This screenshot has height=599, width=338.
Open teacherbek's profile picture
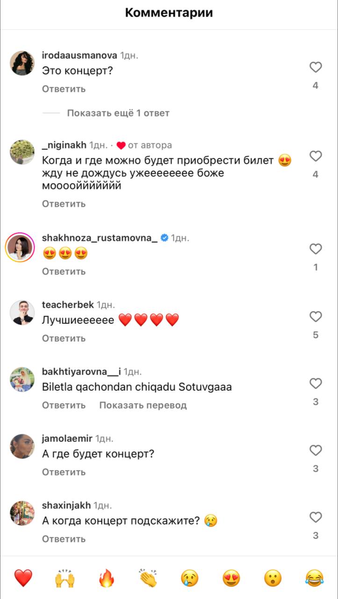22,313
